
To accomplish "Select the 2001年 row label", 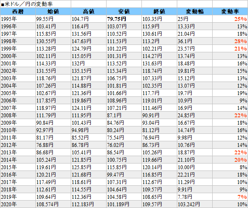I will pyautogui.click(x=9, y=64).
